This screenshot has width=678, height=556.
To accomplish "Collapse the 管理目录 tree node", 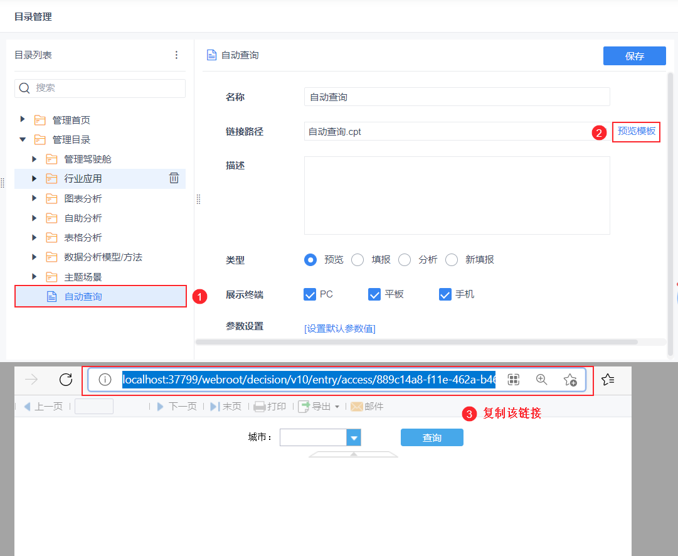I will pos(23,139).
